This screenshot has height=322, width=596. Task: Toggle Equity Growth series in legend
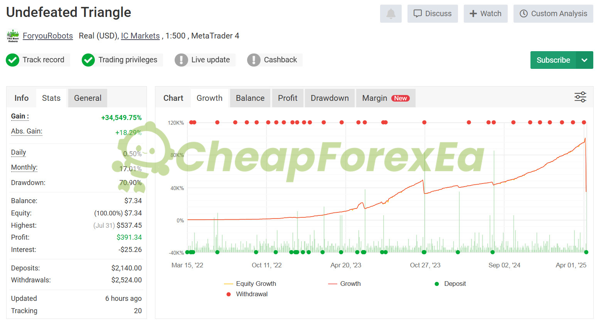click(x=250, y=284)
